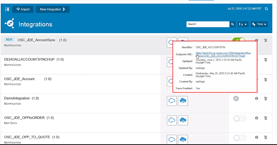Viewport: 277px width, 145px height.
Task: Click the Created By weblogic value
Action: 200,82
